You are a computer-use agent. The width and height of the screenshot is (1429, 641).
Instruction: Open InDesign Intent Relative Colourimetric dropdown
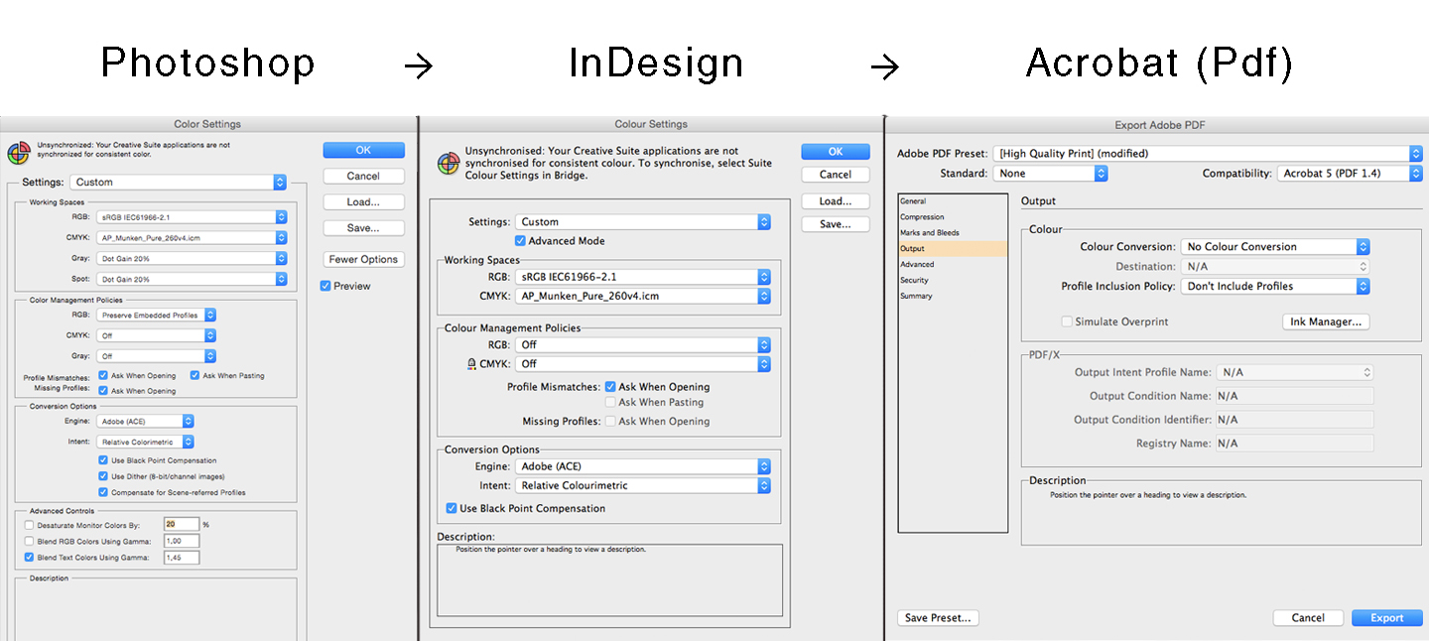pos(643,486)
